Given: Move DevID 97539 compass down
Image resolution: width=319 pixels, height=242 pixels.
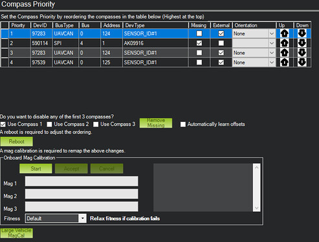Looking at the screenshot, I should pos(302,63).
